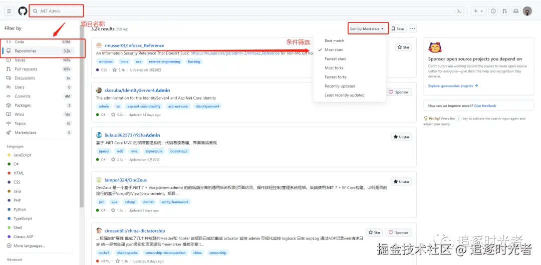The width and height of the screenshot is (541, 265).
Task: Open skoruba/IdentityServer4.Admin repository
Action: (137, 90)
